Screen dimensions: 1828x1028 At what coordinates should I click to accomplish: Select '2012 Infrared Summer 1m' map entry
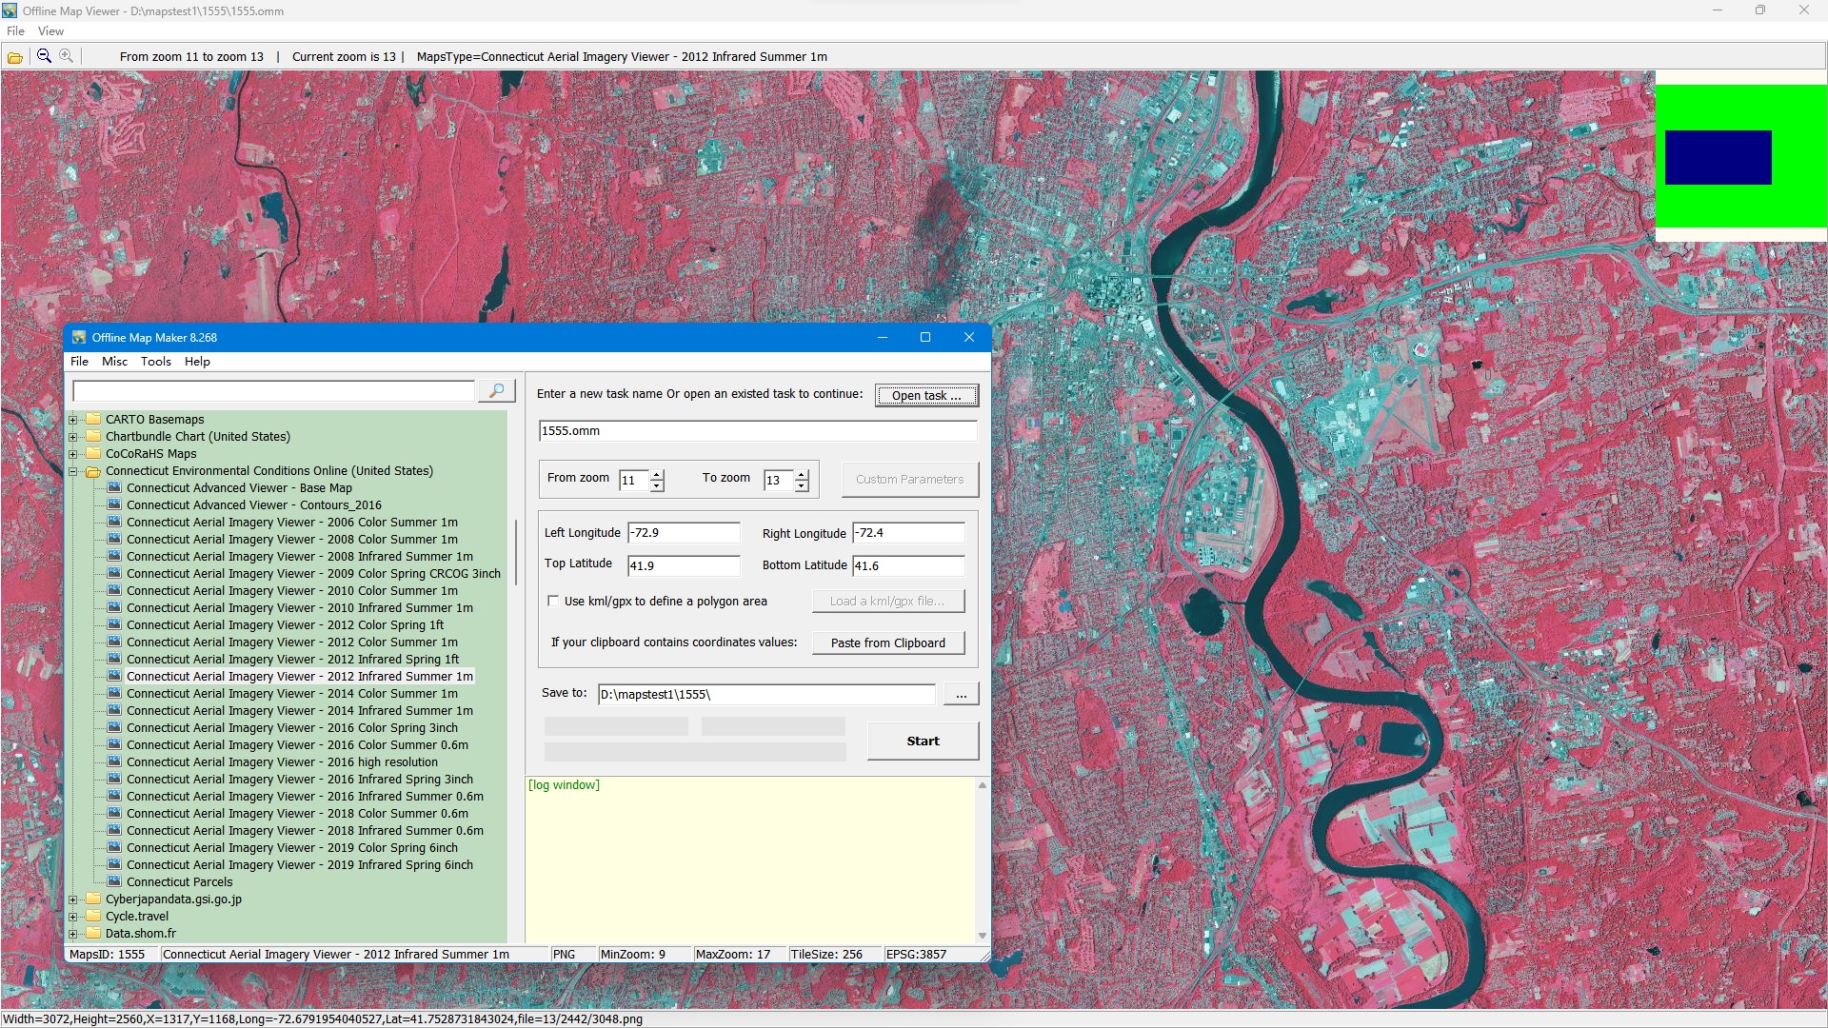coord(299,676)
